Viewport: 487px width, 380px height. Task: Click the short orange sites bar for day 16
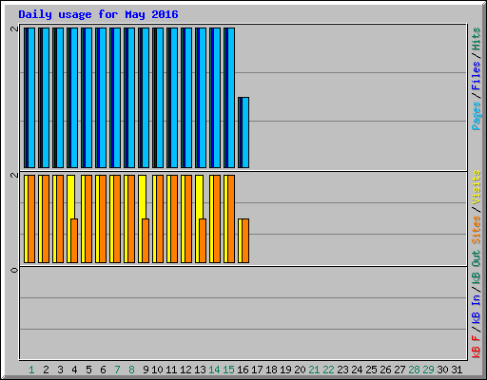click(245, 240)
